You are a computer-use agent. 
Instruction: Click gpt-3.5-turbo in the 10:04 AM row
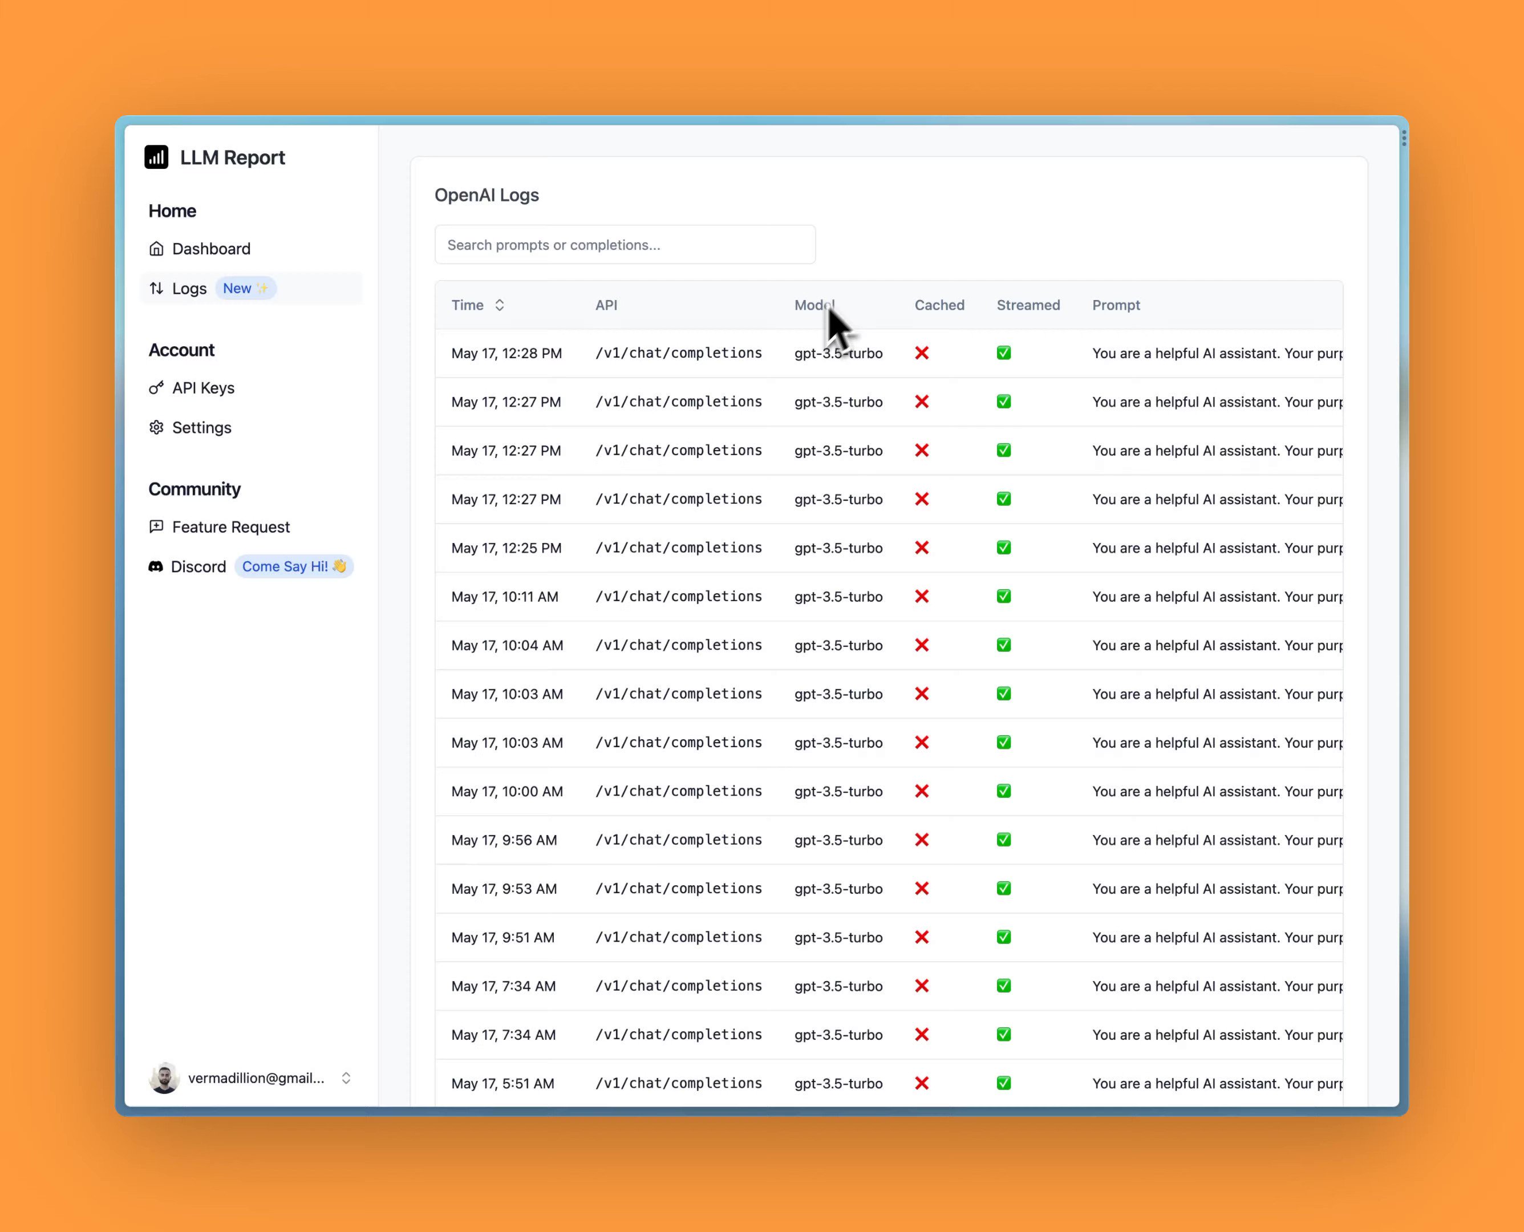838,645
